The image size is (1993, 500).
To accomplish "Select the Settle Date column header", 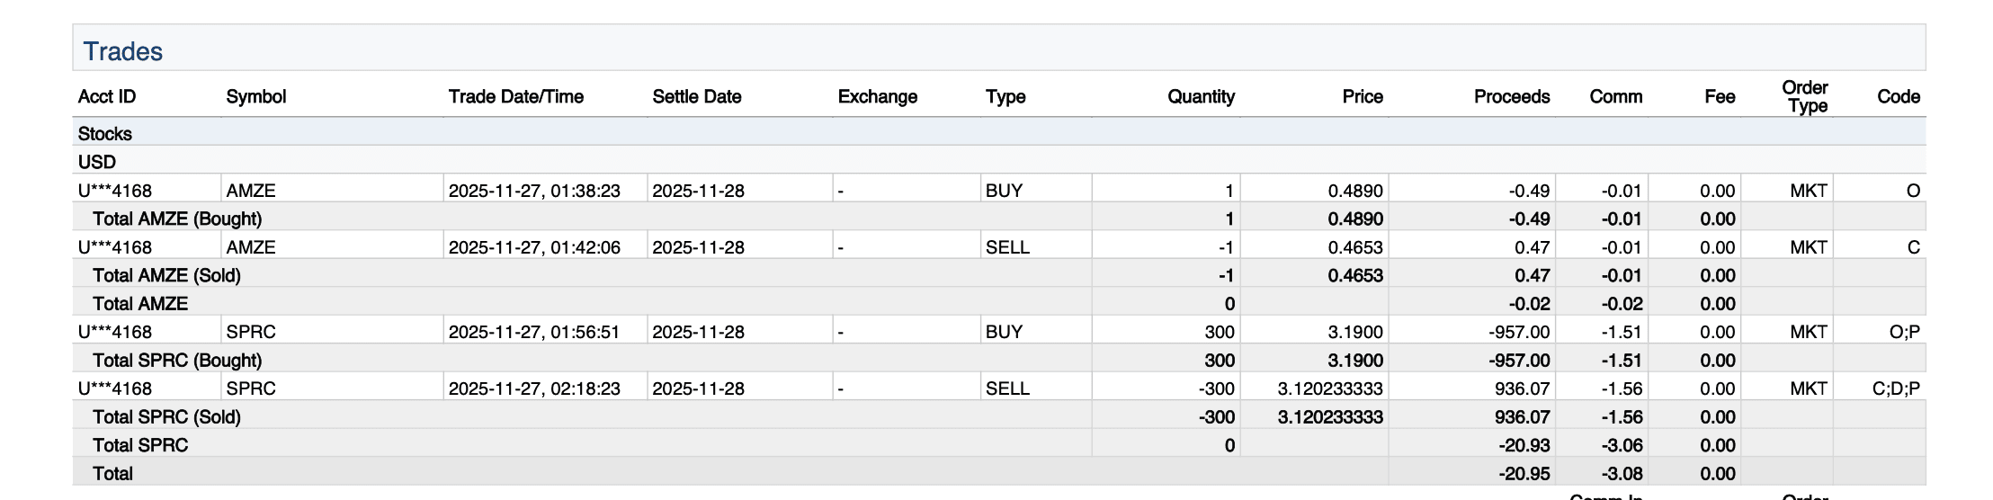I will click(x=697, y=97).
